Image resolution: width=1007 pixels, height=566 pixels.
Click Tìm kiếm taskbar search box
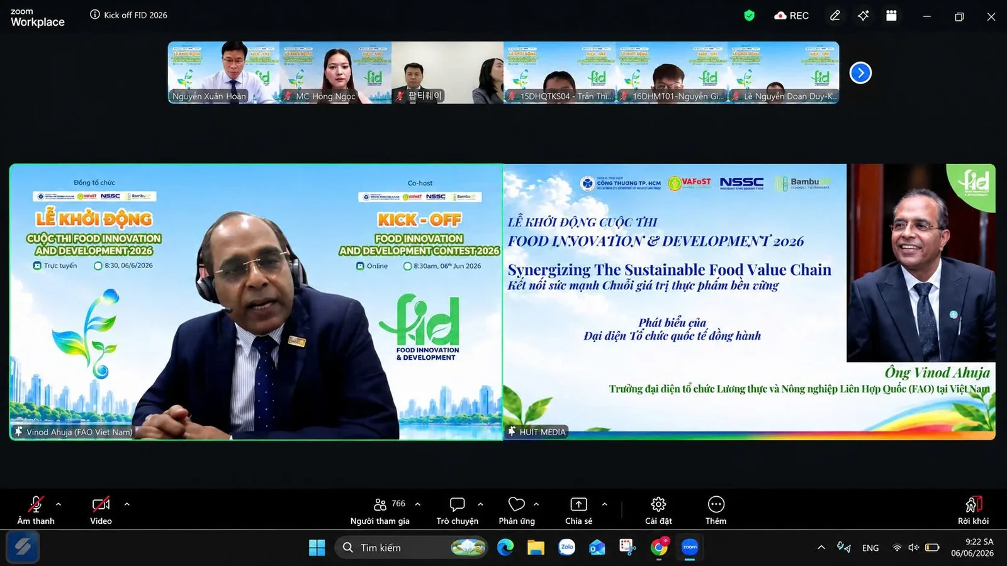coord(412,548)
